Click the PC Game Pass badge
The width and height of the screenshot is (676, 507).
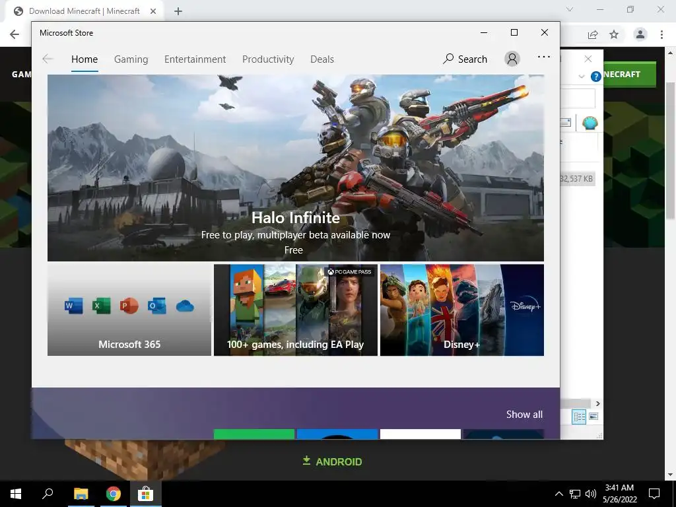350,271
